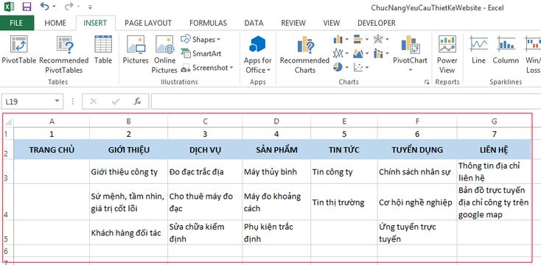Image resolution: width=541 pixels, height=265 pixels.
Task: Click the Name Box showing L19
Action: click(27, 102)
